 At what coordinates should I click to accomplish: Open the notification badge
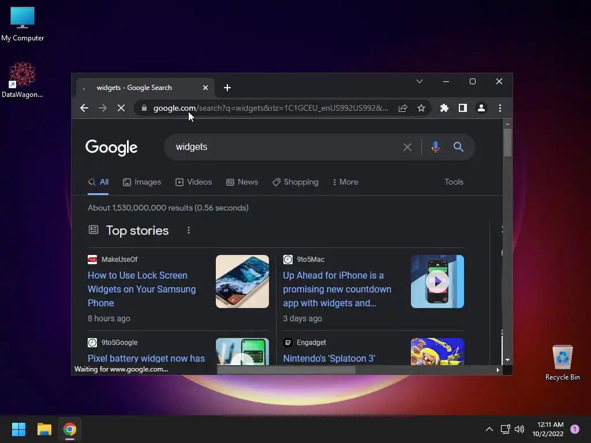click(575, 429)
